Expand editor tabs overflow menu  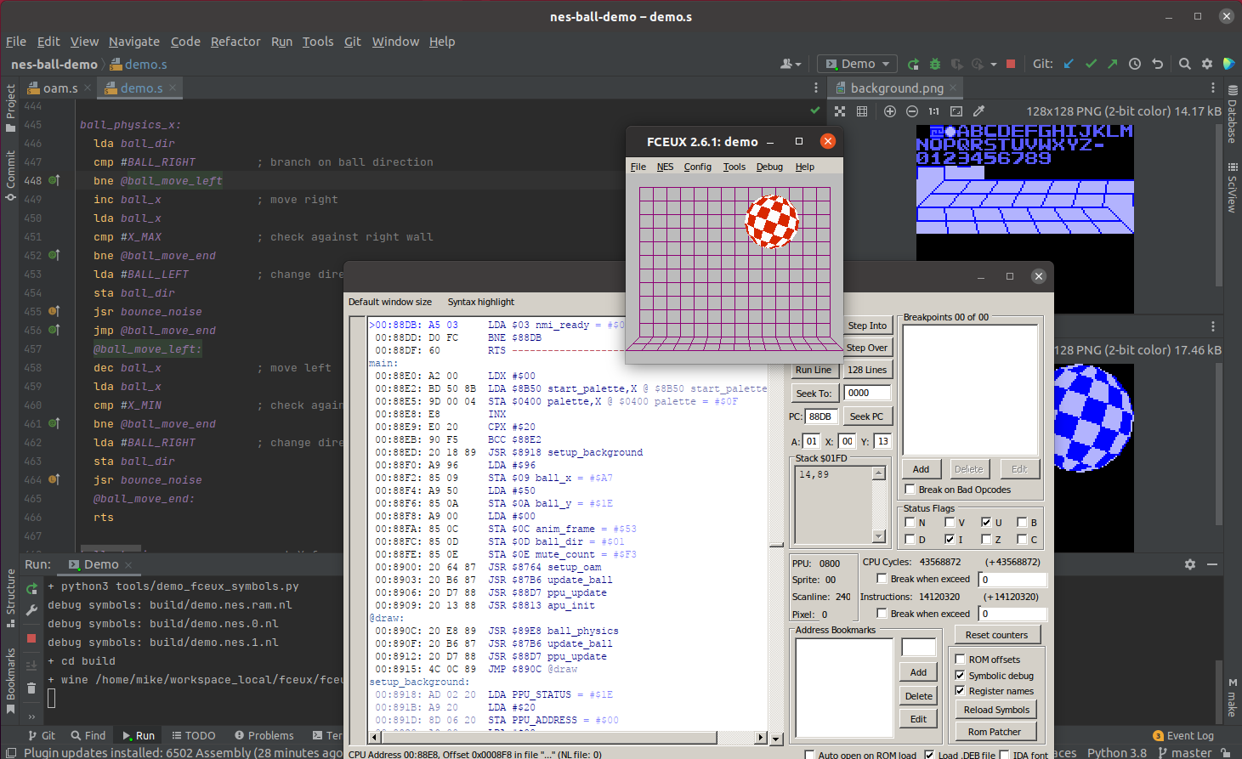point(816,88)
